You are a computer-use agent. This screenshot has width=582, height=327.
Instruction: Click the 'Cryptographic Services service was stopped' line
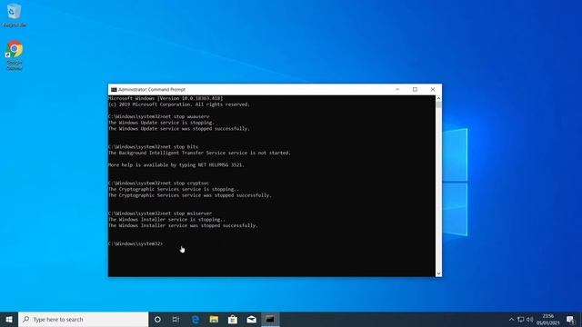point(190,195)
